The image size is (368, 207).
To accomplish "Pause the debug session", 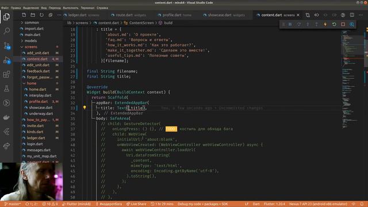I will 290,24.
